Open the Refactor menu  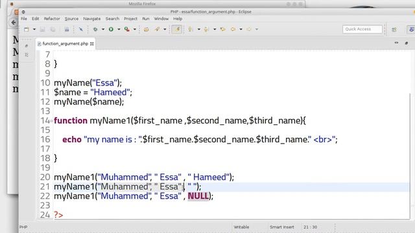[52, 19]
